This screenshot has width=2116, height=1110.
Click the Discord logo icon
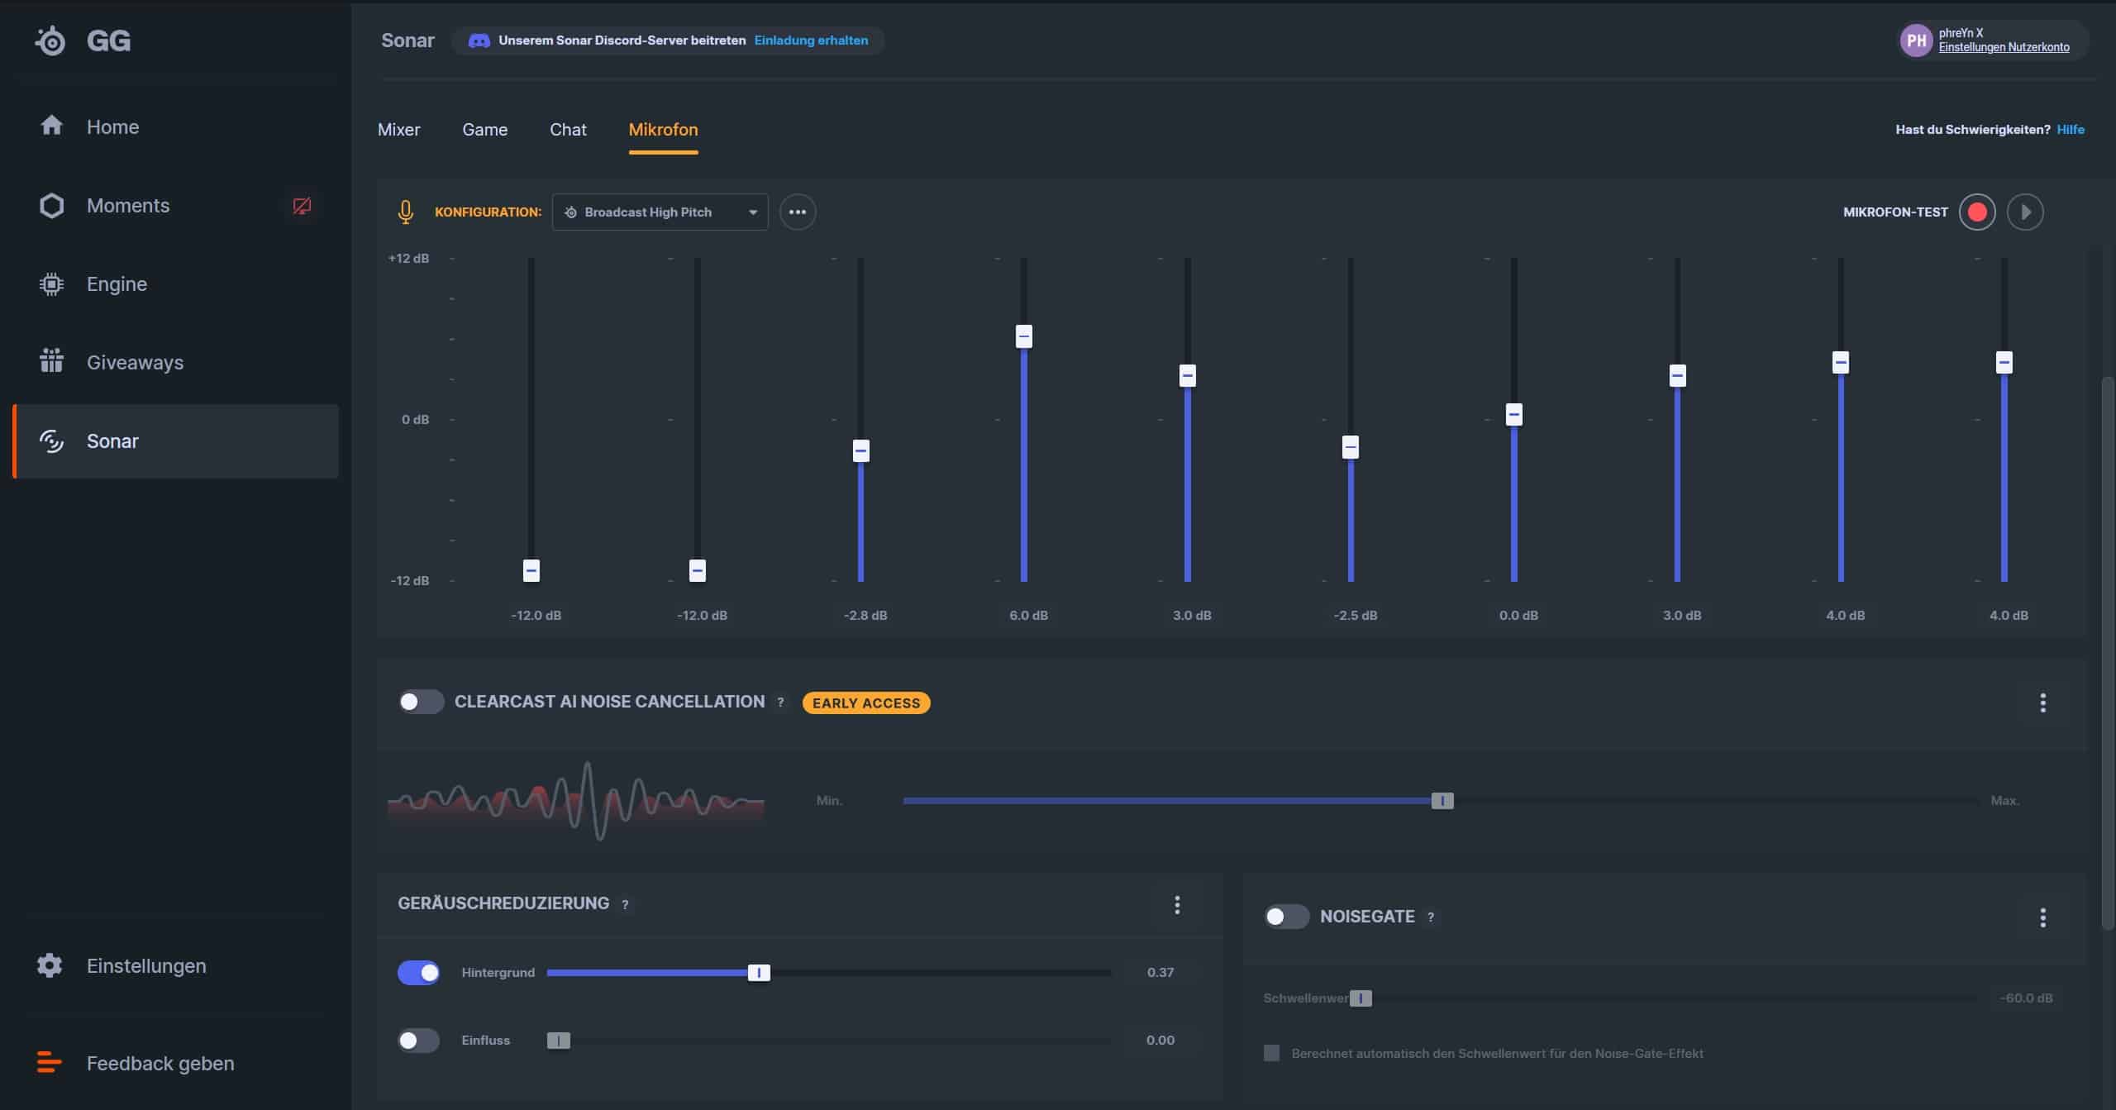(x=479, y=40)
